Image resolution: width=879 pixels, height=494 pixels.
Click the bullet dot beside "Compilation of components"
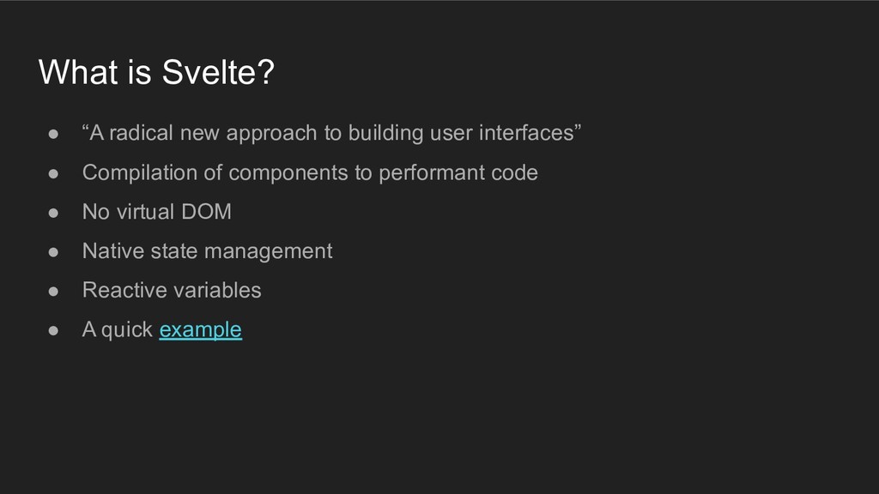(53, 173)
